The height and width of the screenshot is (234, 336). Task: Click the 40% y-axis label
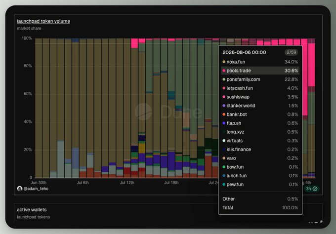pyautogui.click(x=28, y=122)
